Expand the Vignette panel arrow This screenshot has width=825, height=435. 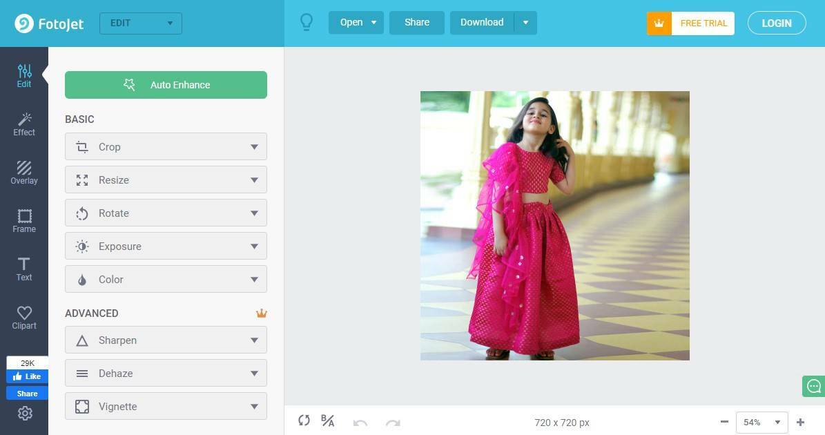254,407
